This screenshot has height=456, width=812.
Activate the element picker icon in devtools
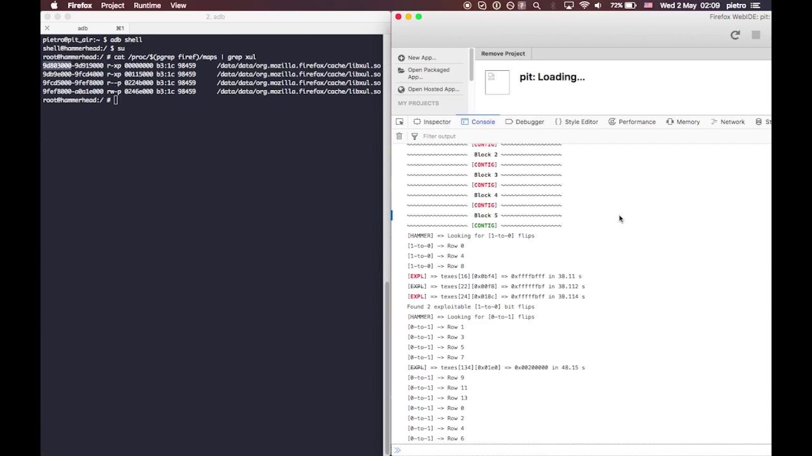399,122
